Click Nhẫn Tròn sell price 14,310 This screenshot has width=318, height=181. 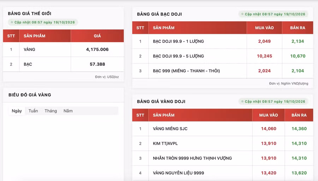coord(299,158)
